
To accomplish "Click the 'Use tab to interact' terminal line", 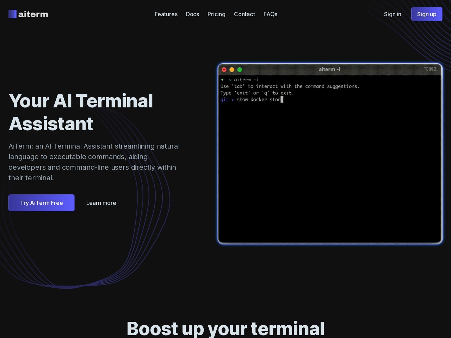I will [x=290, y=86].
